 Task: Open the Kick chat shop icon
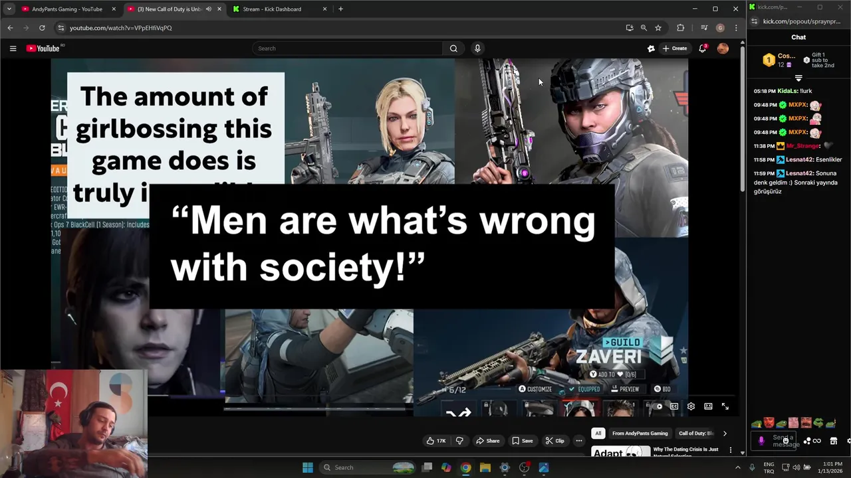(x=834, y=441)
